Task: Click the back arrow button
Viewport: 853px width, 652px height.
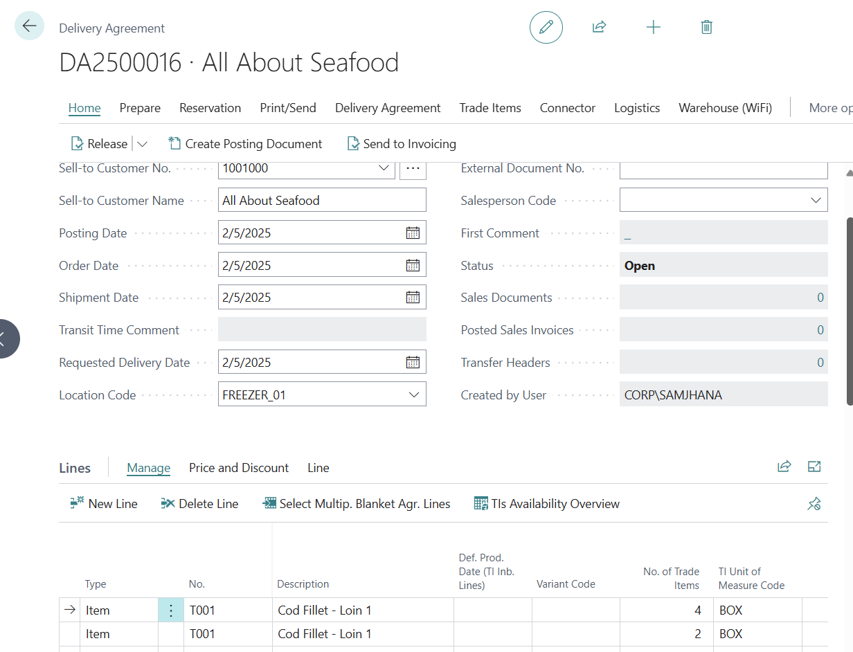Action: click(29, 26)
